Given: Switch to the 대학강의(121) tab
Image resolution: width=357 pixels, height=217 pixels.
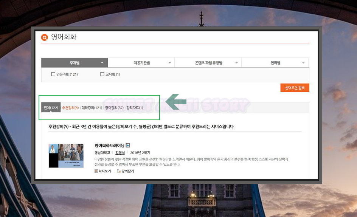Looking at the screenshot, I should coord(92,108).
